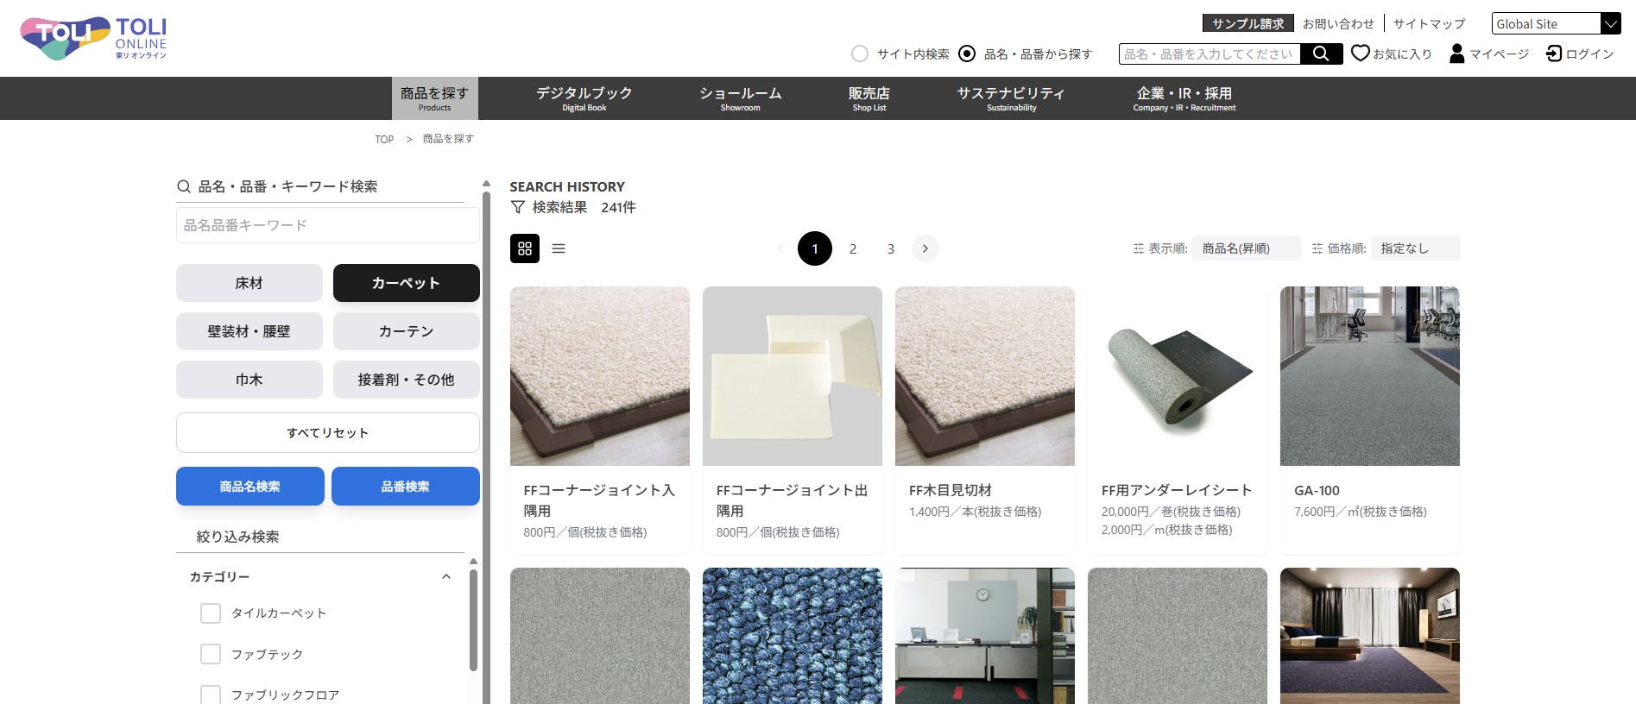
Task: Select the カーペット category button
Action: (x=407, y=283)
